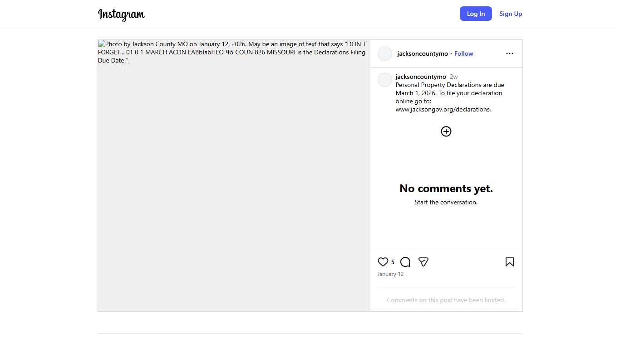Select jacksoncountymo username in the caption

pos(421,77)
